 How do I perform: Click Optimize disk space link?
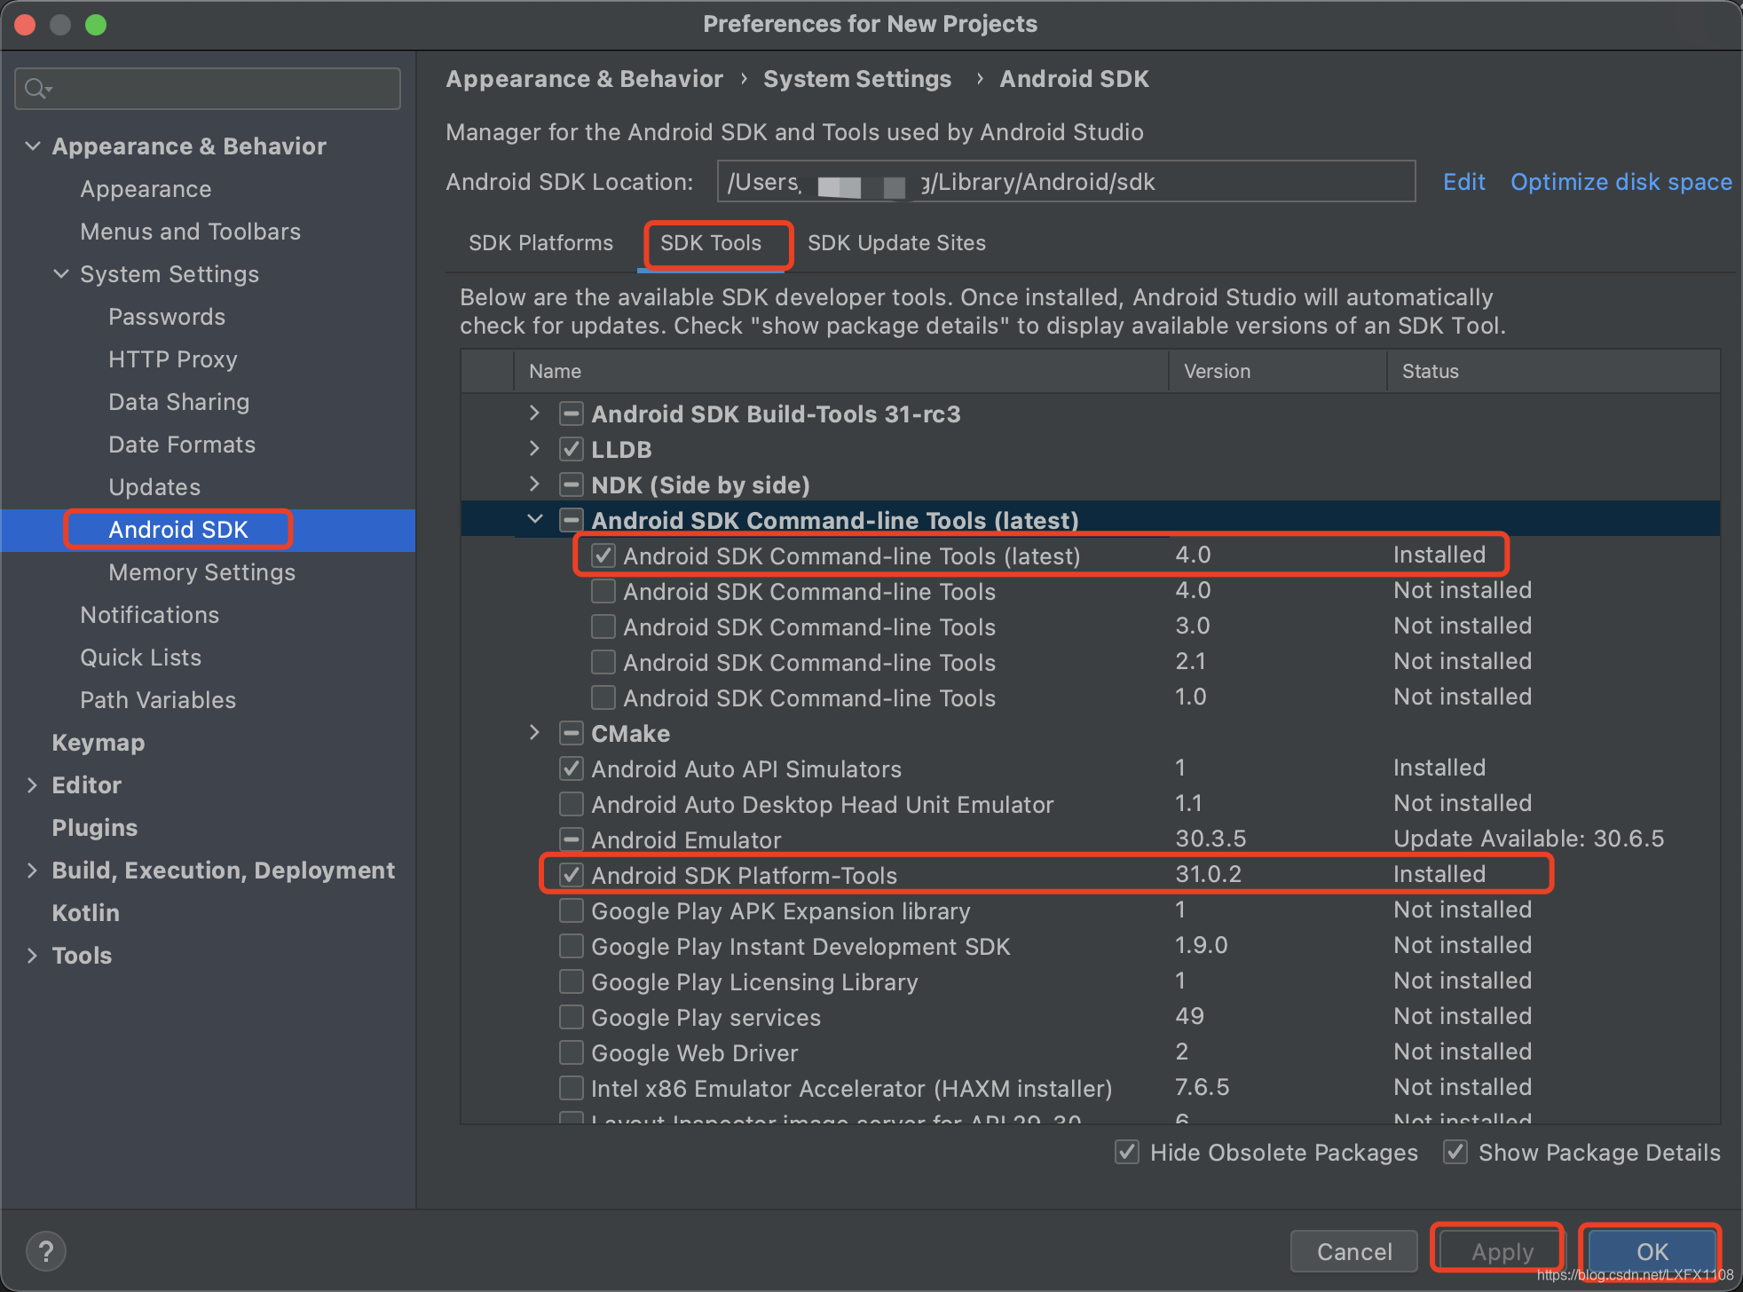pos(1621,182)
